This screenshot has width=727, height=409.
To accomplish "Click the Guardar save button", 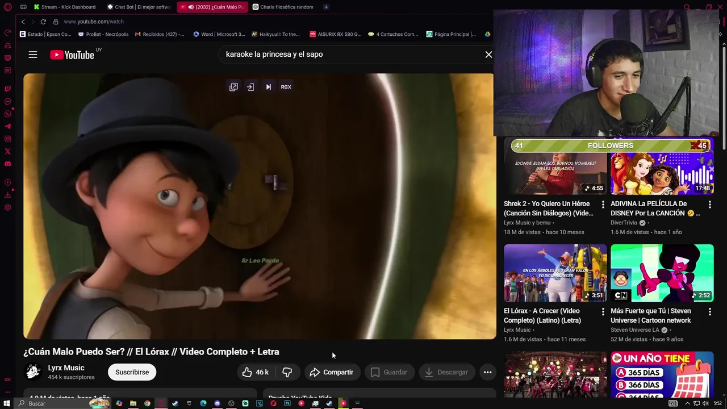I will (x=389, y=372).
